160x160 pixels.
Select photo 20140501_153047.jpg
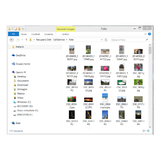tap(122, 53)
